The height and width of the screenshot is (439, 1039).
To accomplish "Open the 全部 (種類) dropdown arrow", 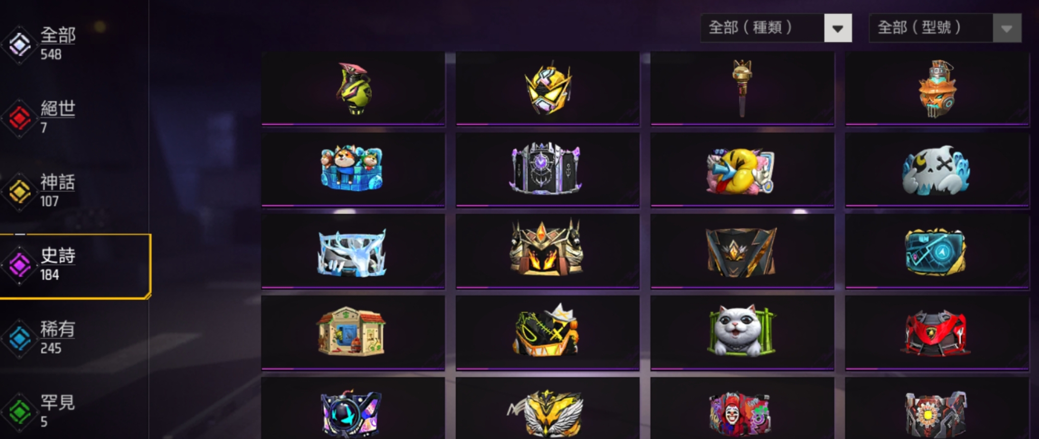I will [838, 28].
